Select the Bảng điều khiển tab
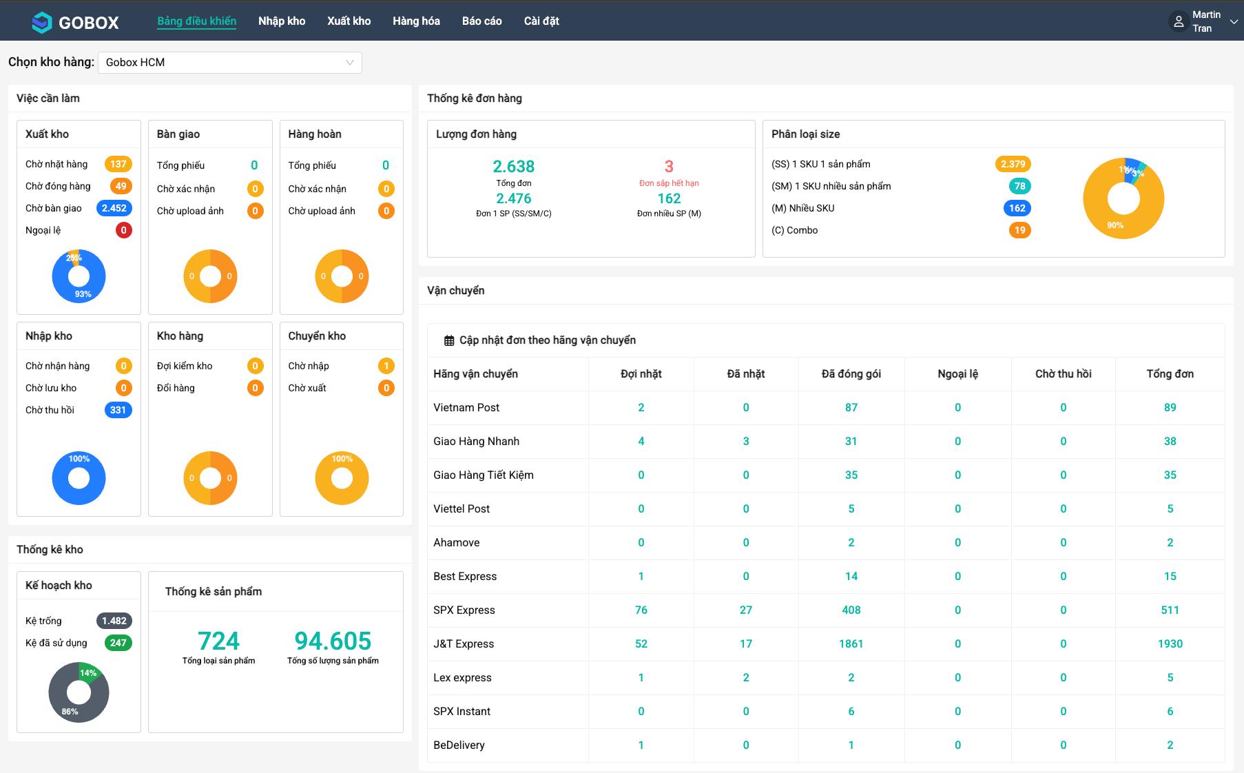 point(196,21)
